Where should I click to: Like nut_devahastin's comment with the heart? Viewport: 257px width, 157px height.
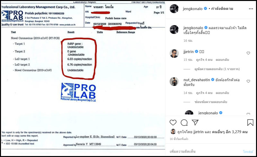tap(248, 81)
